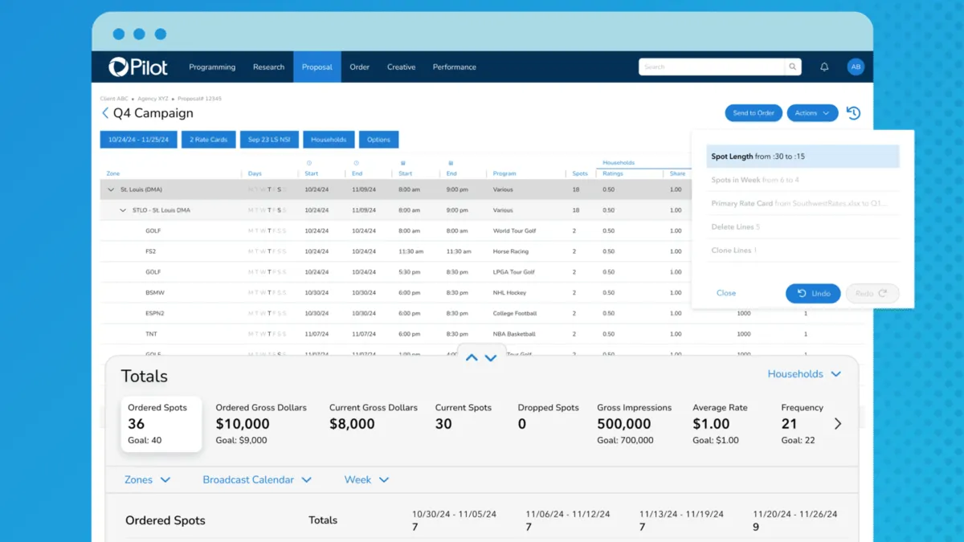Open the change history icon beside Actions
The width and height of the screenshot is (964, 542).
pyautogui.click(x=852, y=112)
